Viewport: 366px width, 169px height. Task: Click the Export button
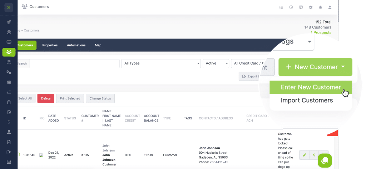point(250,76)
